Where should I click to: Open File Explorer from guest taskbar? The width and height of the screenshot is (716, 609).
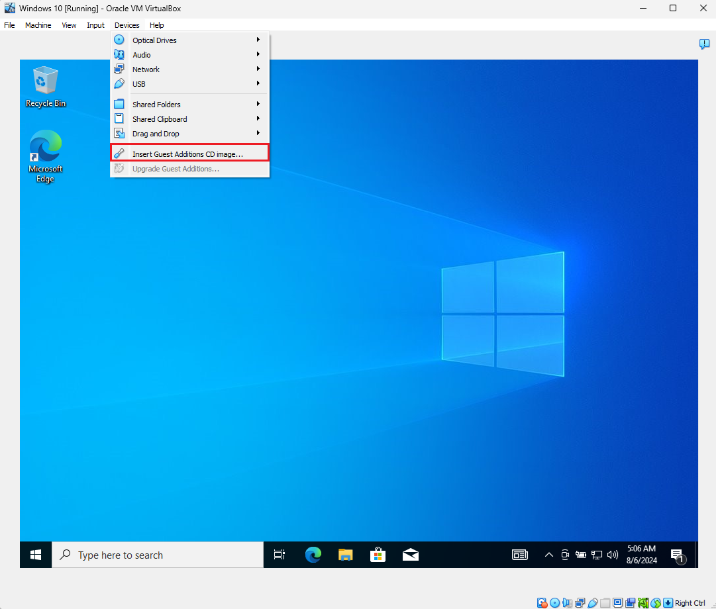[345, 555]
